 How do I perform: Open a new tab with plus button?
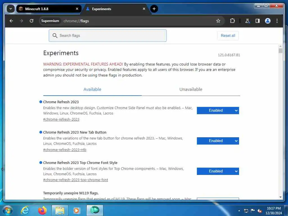154,9
